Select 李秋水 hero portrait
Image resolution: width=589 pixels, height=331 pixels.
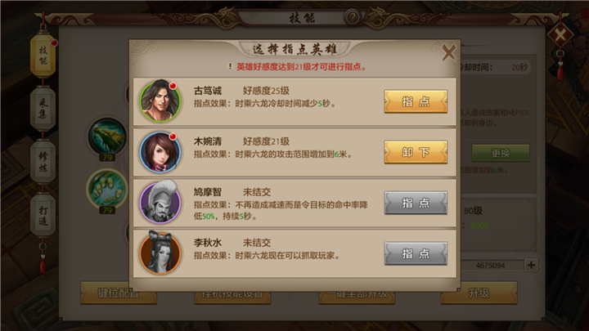point(160,253)
